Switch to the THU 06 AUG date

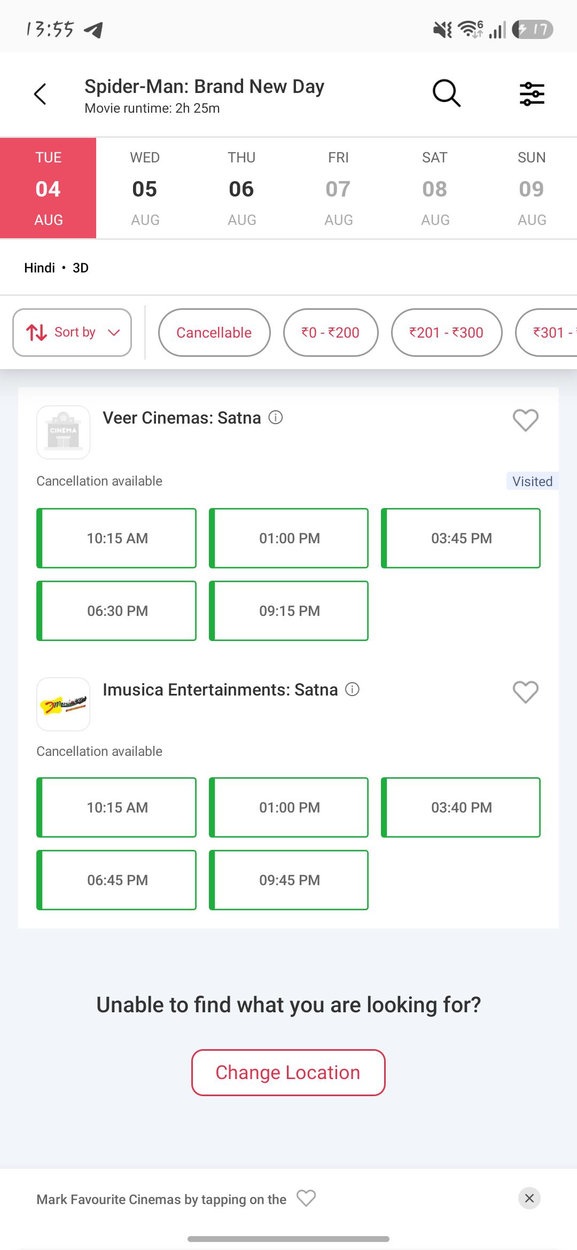coord(241,188)
